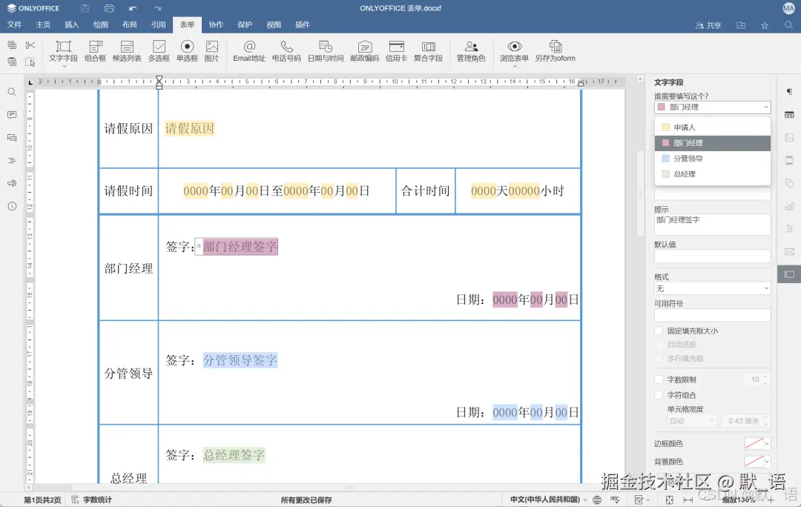Click the print icon in title bar

tap(109, 8)
